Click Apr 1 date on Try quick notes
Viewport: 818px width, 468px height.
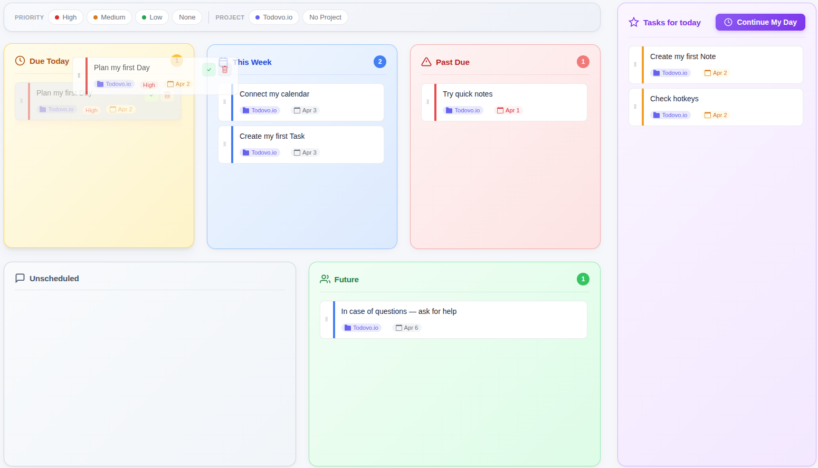(x=509, y=110)
